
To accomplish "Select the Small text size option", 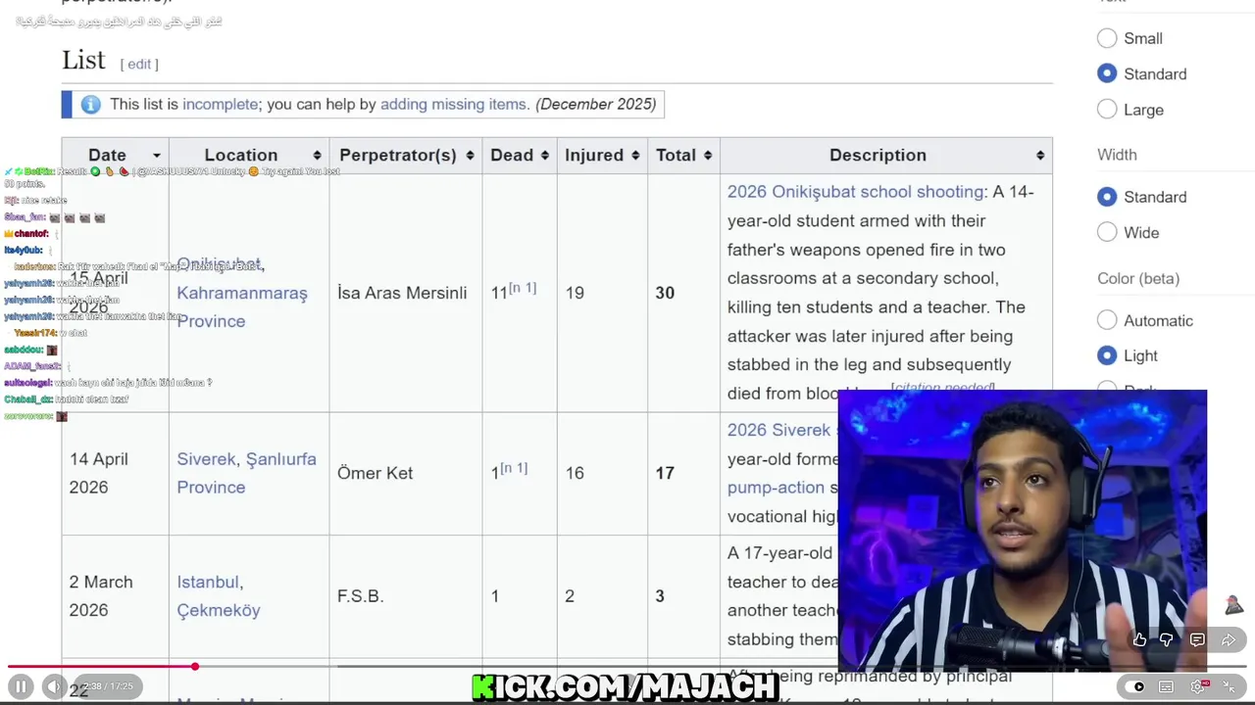I will pyautogui.click(x=1107, y=38).
